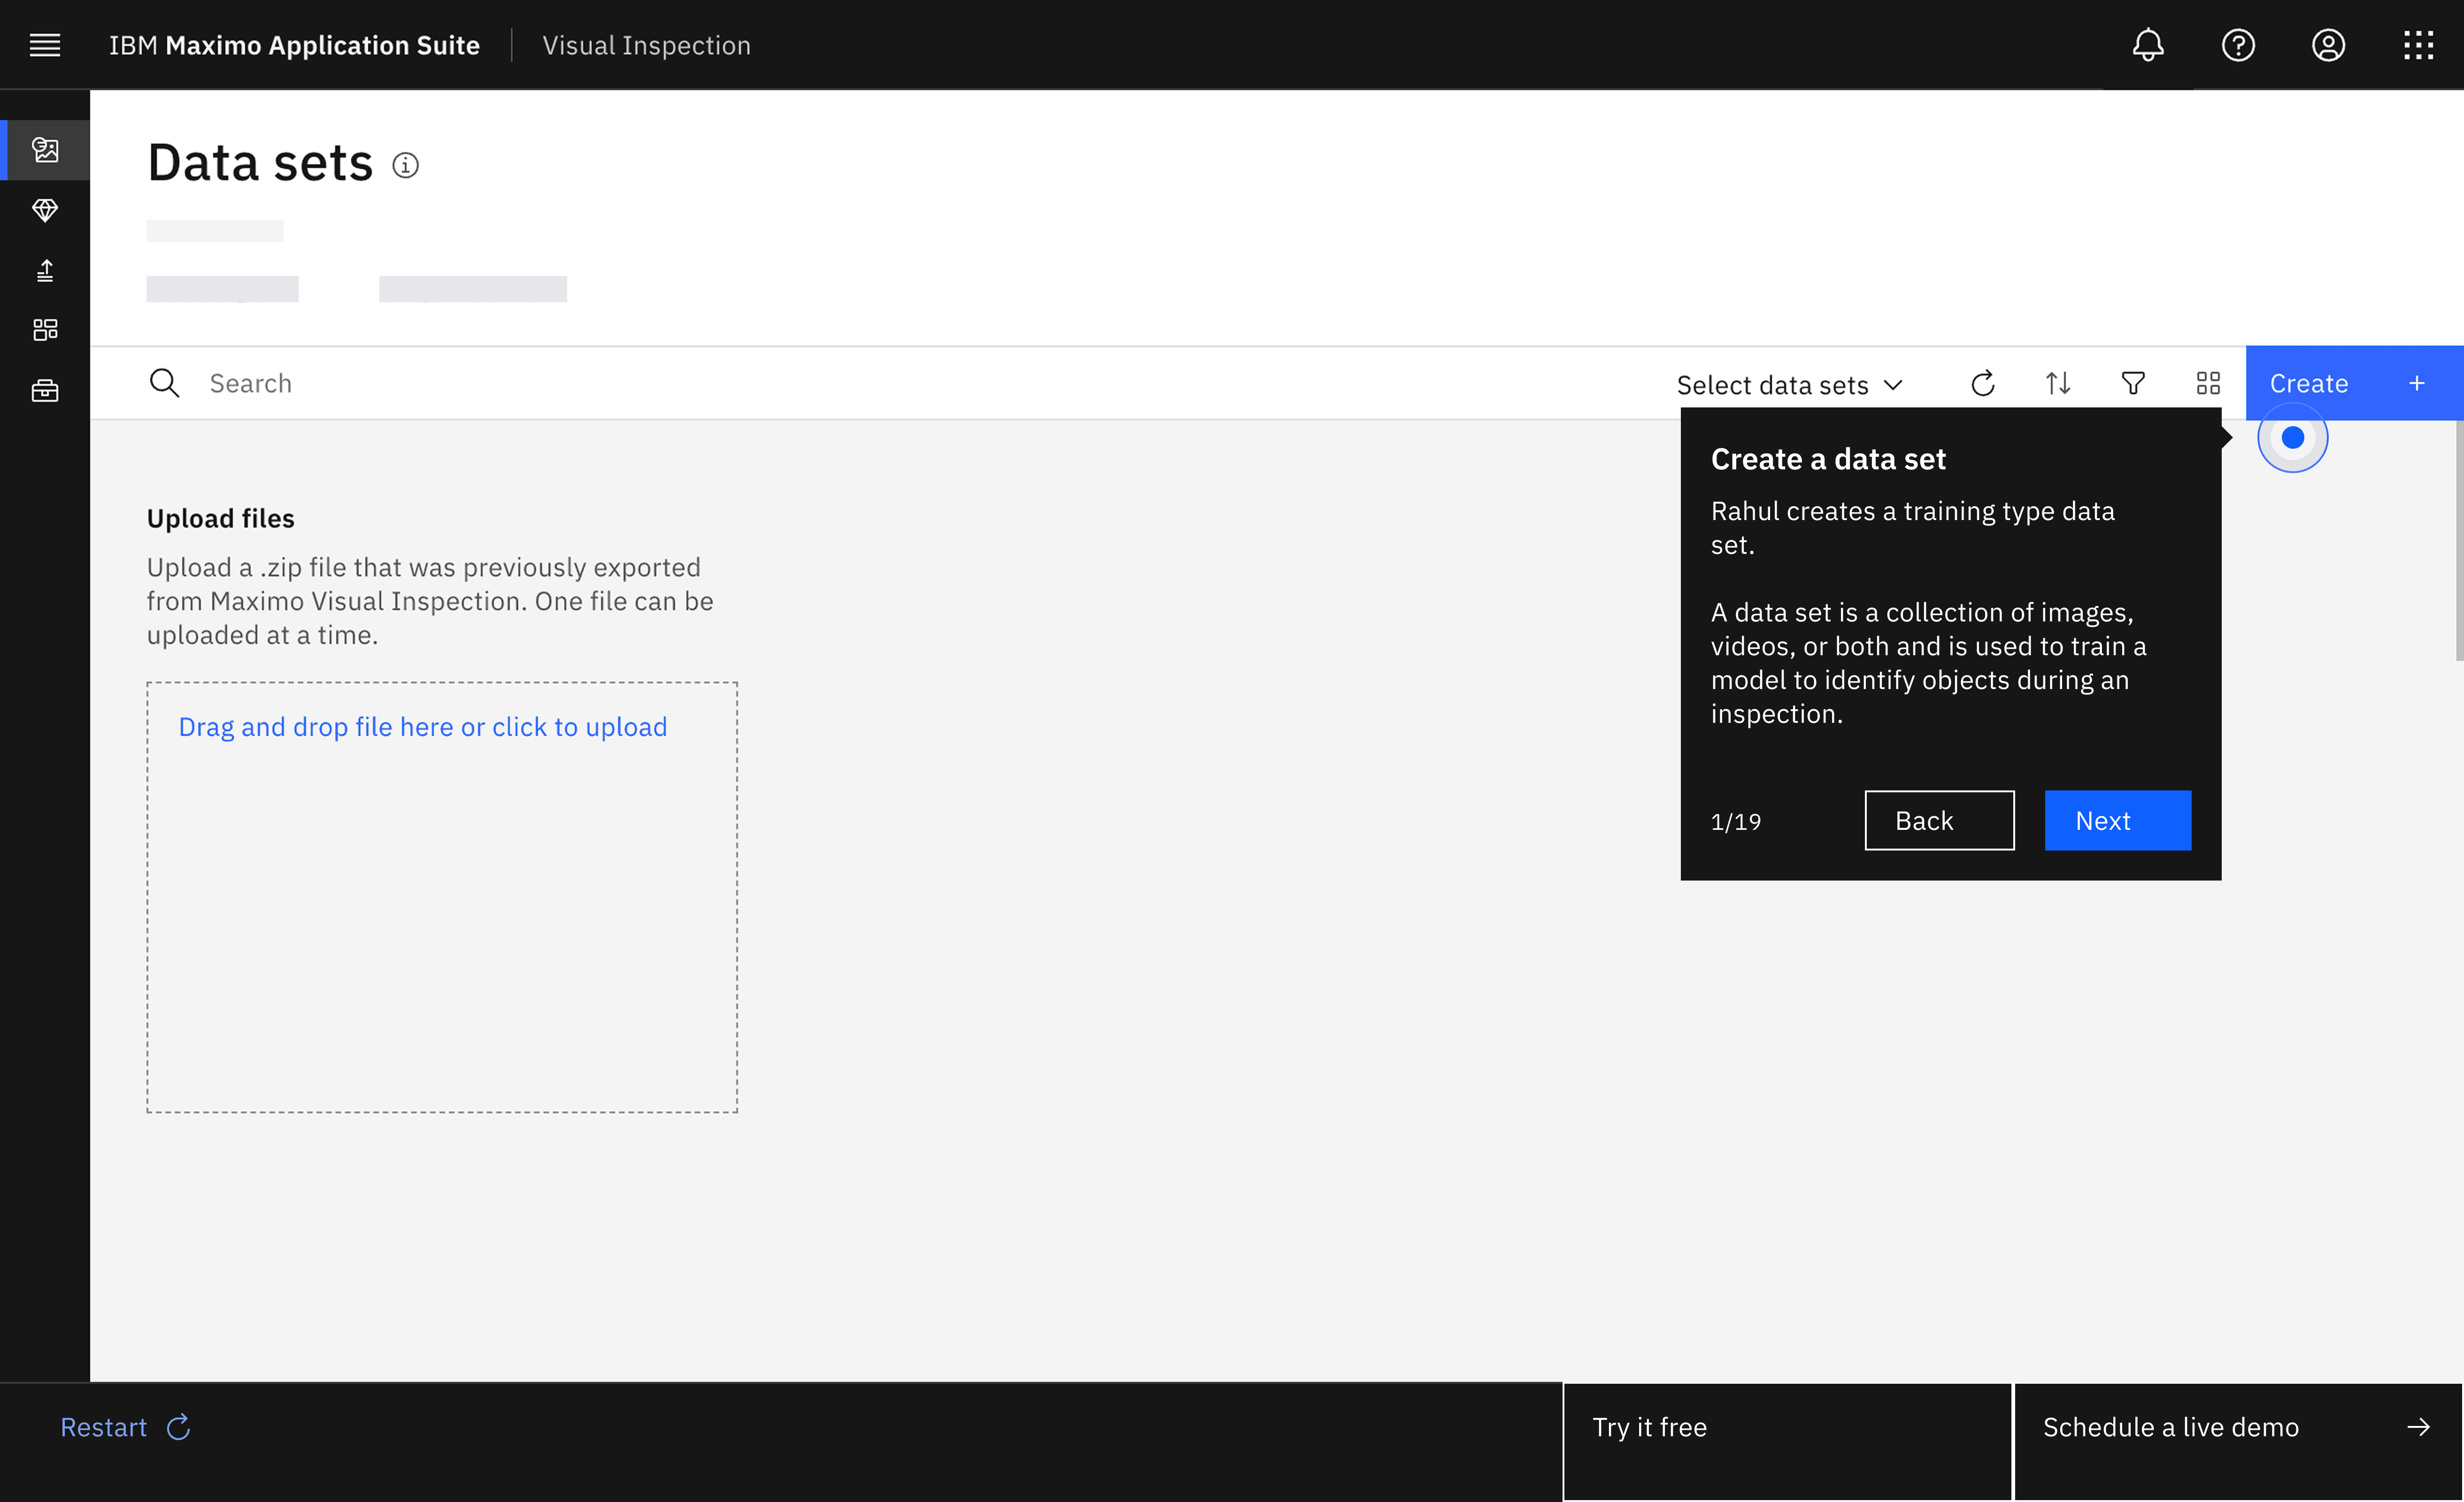Expand the Select data sets dropdown
Viewport: 2464px width, 1502px height.
pos(1789,385)
